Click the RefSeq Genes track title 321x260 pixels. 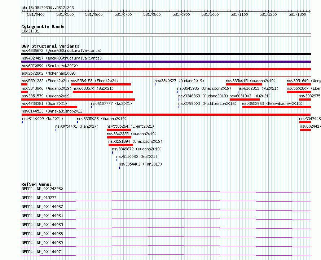[36, 184]
